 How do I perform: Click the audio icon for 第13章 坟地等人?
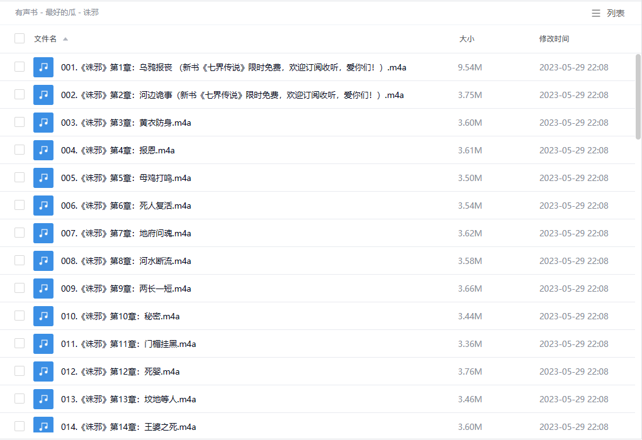coord(43,399)
